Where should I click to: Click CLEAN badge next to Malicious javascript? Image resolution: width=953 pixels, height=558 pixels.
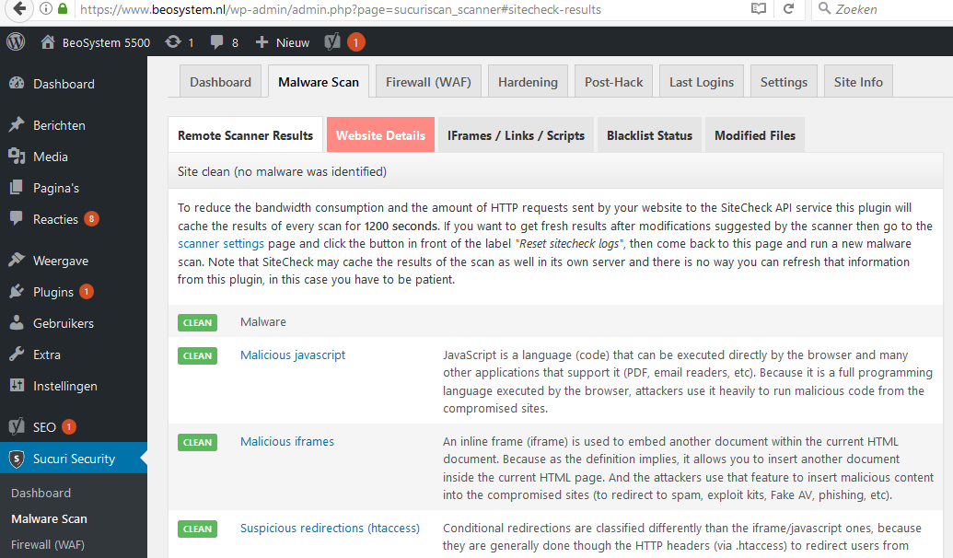(x=197, y=355)
